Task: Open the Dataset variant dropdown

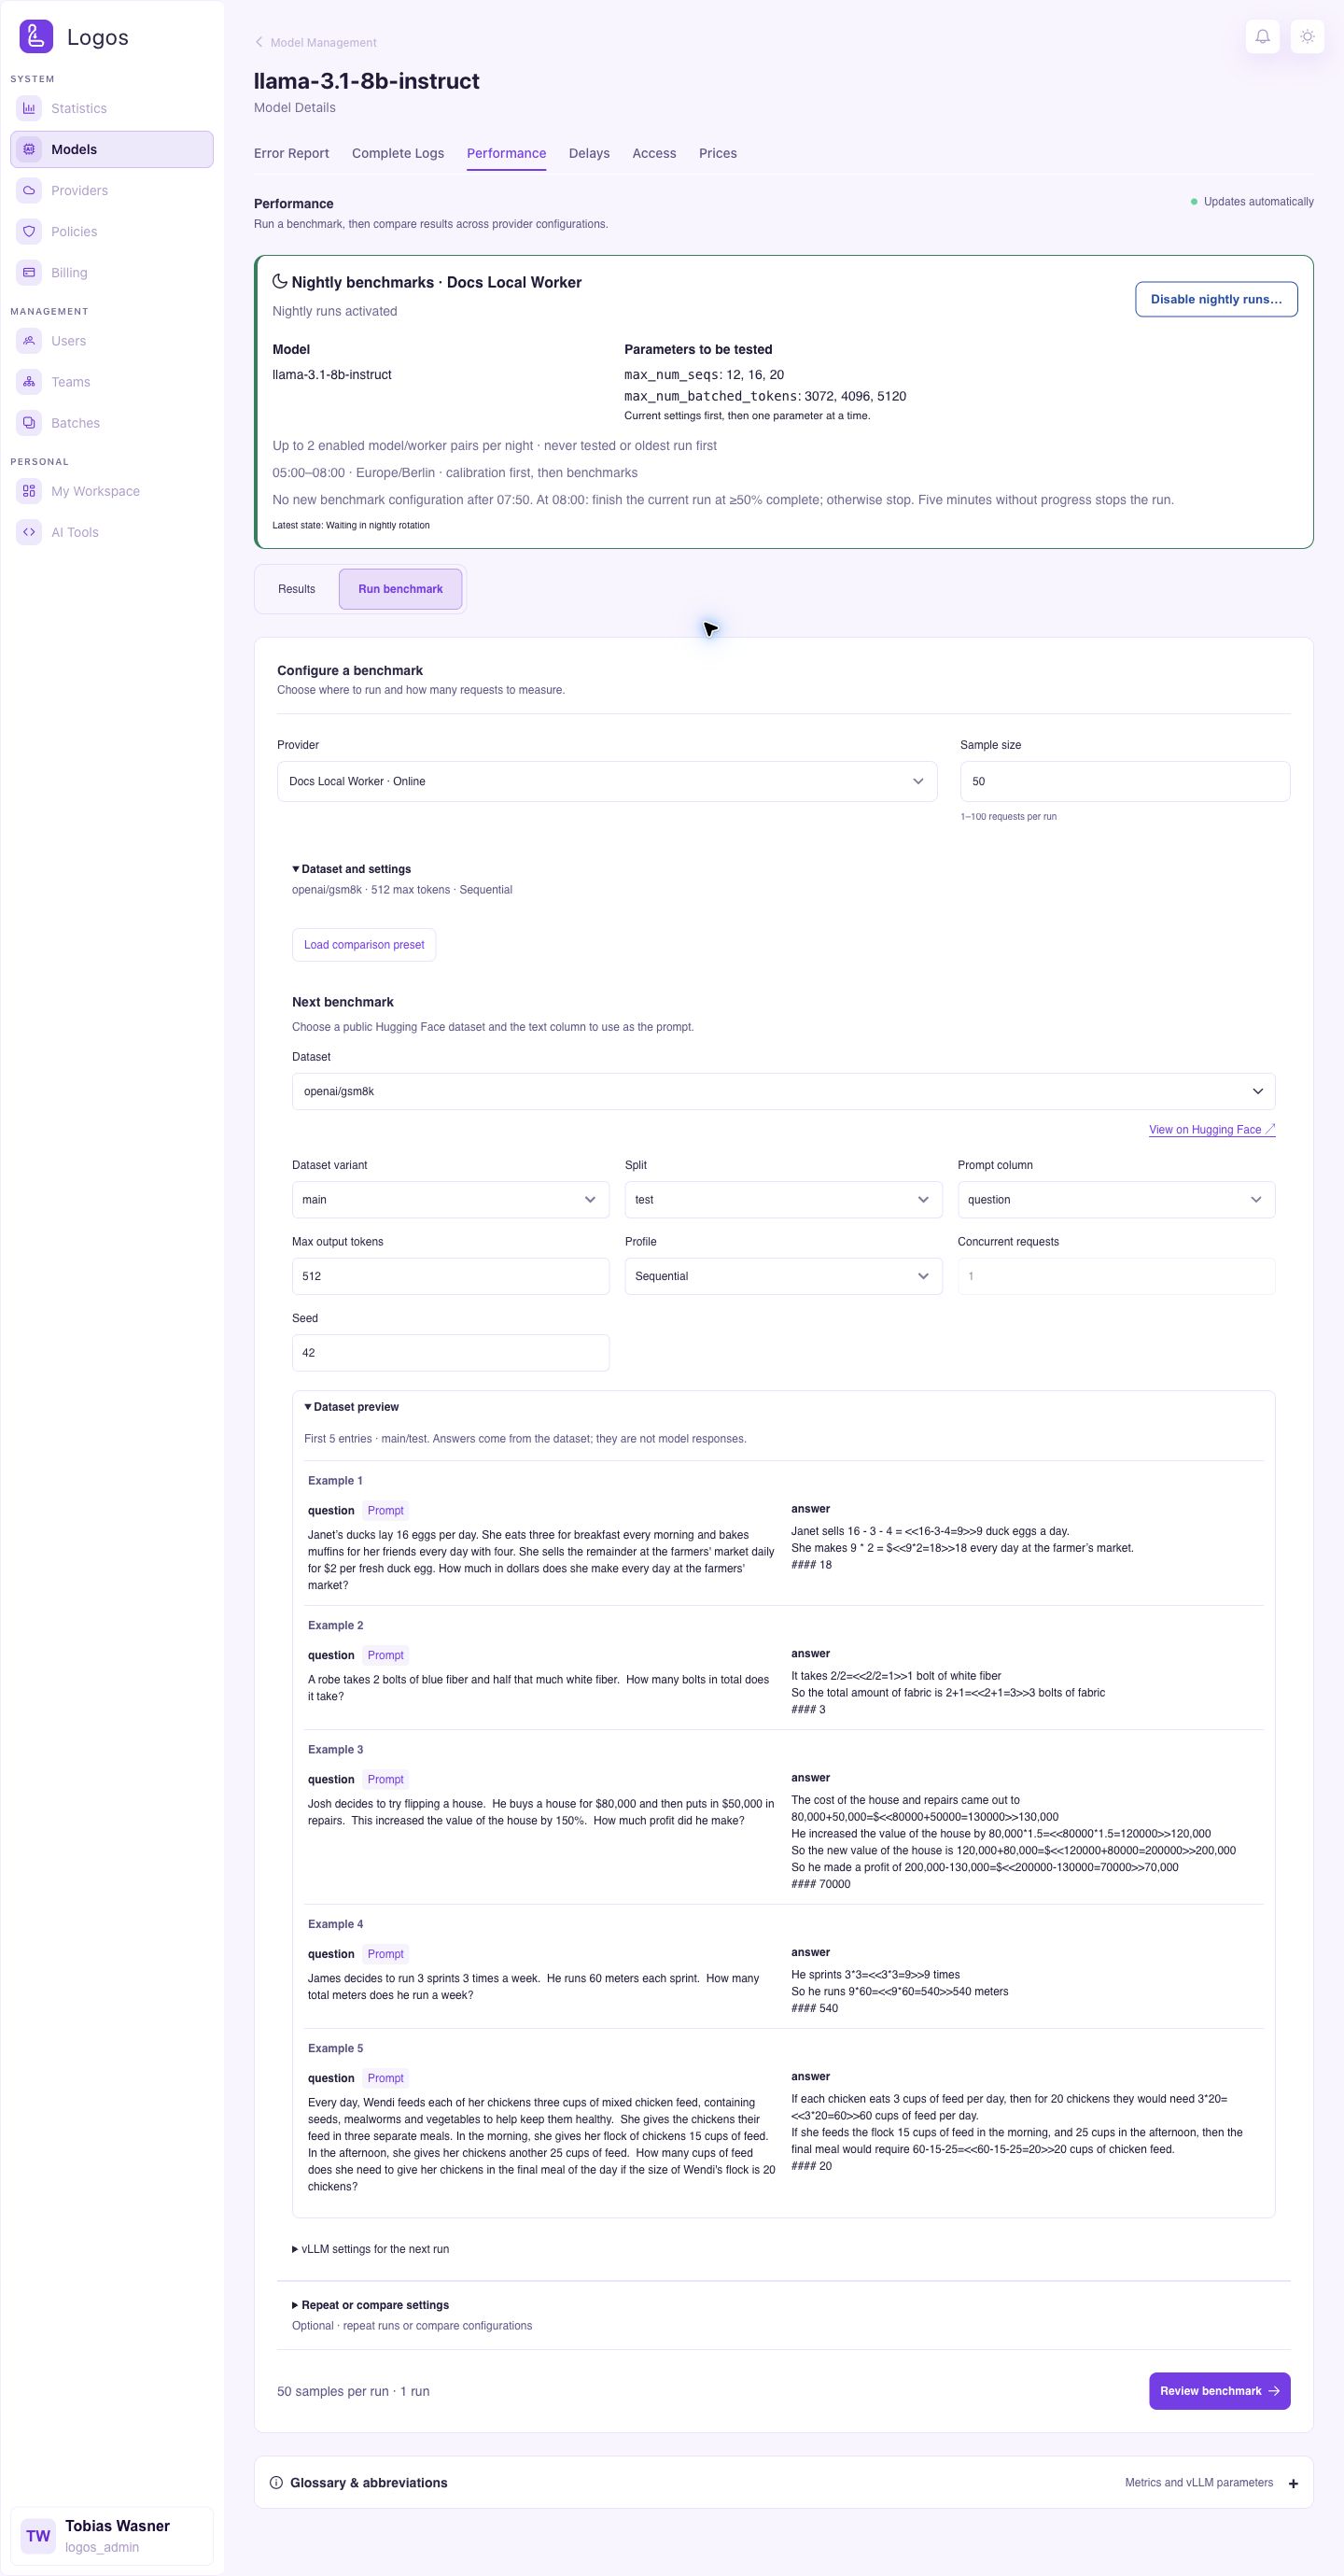Action: 450,1200
